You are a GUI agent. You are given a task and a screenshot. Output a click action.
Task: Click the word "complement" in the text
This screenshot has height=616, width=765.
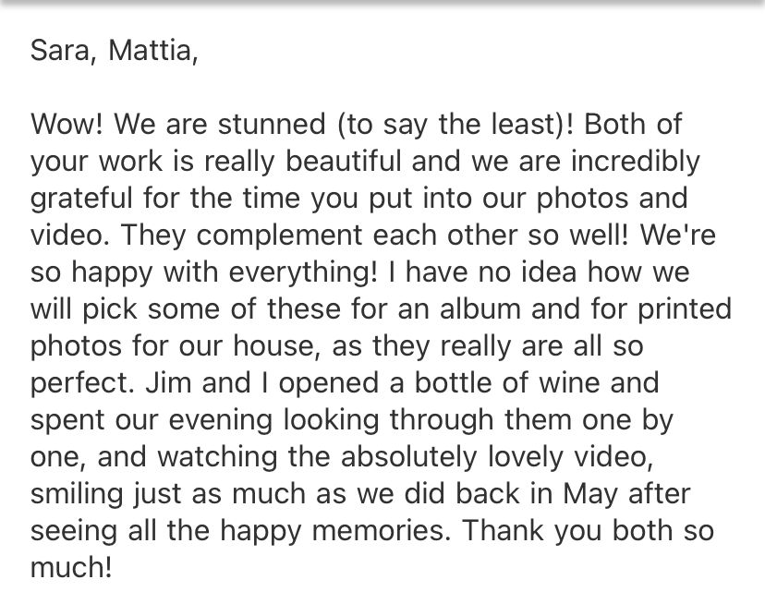coord(279,236)
